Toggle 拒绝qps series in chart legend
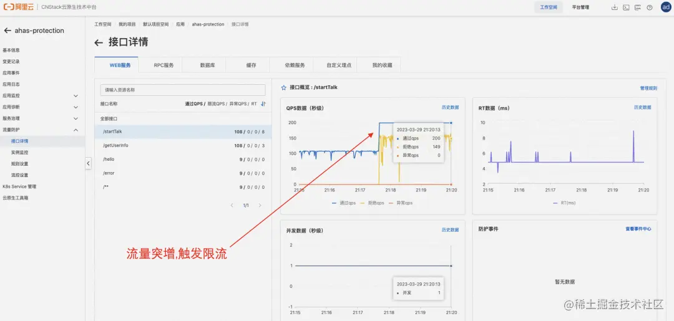 [372, 203]
